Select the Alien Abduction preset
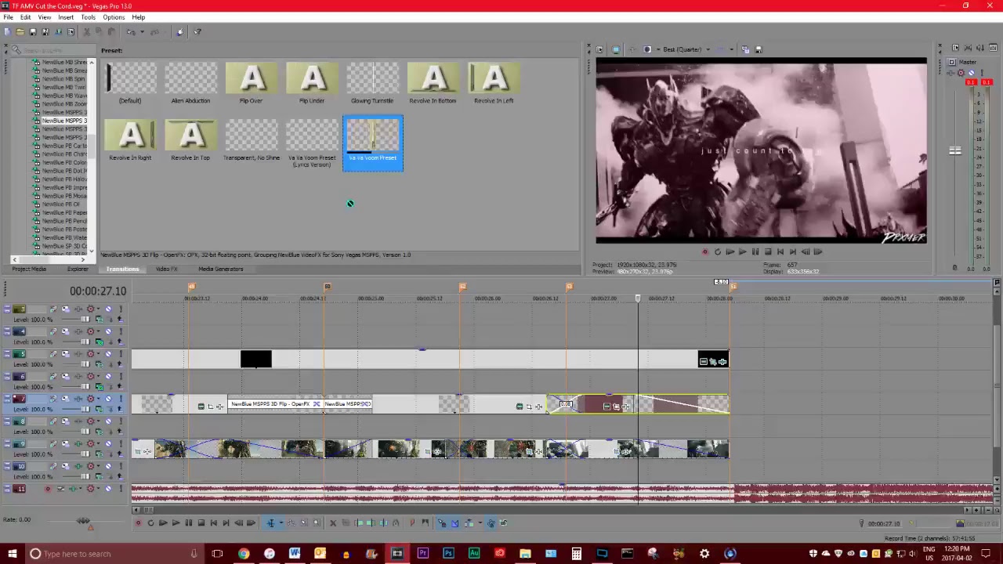The width and height of the screenshot is (1003, 564). pyautogui.click(x=190, y=84)
